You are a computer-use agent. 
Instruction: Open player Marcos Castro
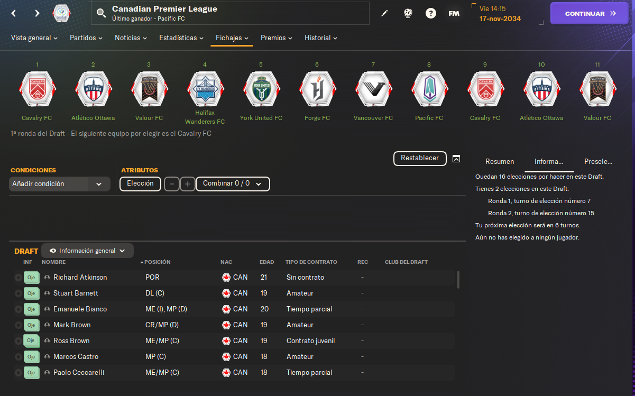click(x=76, y=356)
